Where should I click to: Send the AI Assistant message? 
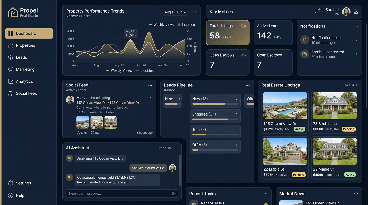174,194
